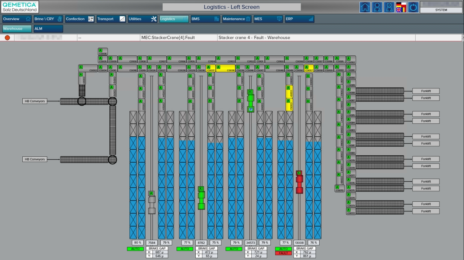Click the red FAULT status button

[284, 253]
